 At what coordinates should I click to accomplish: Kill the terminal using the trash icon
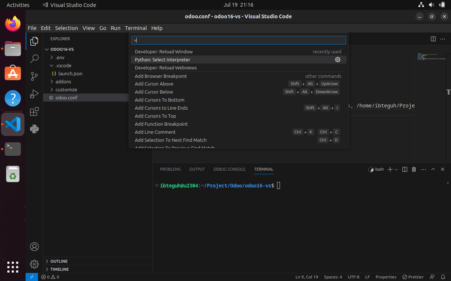[x=414, y=169]
